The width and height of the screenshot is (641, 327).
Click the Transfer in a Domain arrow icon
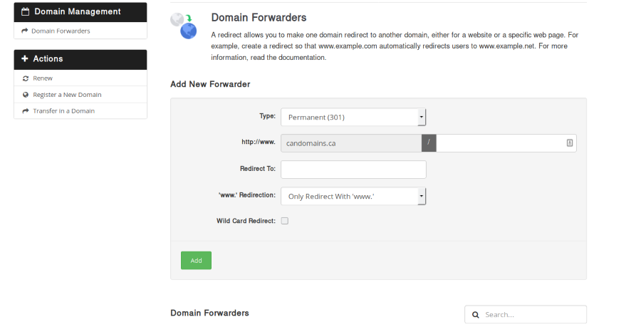[26, 111]
